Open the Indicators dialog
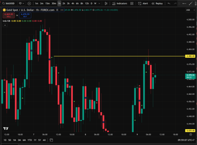197x145 pixels. coord(119,3)
